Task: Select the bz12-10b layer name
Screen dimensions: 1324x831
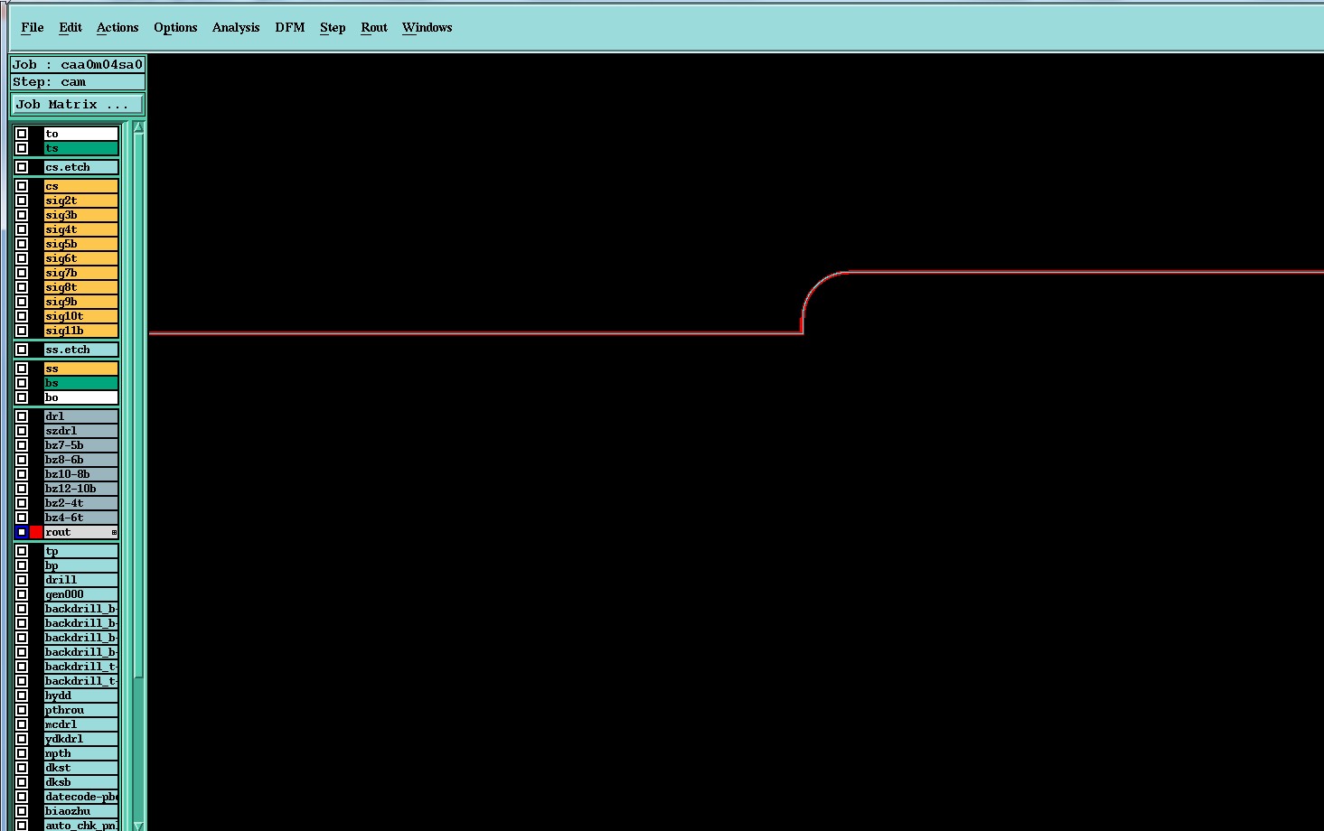Action: click(81, 489)
